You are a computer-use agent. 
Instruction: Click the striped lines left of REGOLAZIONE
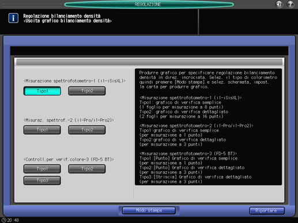[x=32, y=5]
